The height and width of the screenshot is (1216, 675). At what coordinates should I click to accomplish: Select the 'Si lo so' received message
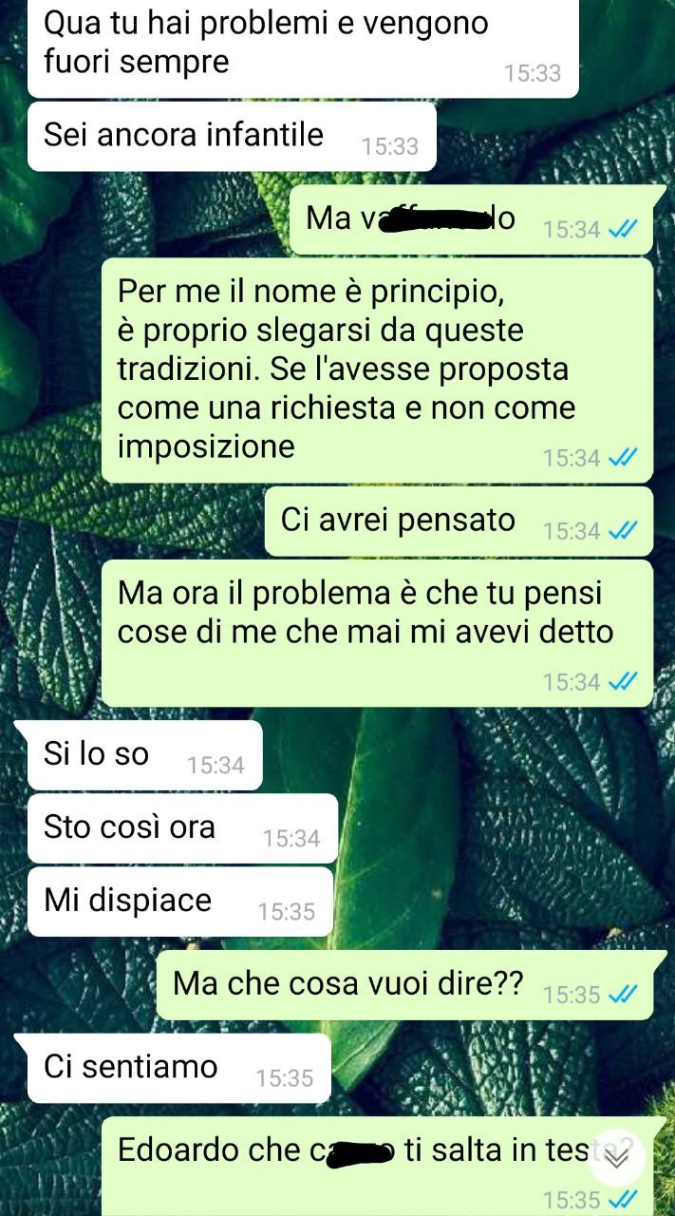coord(144,755)
